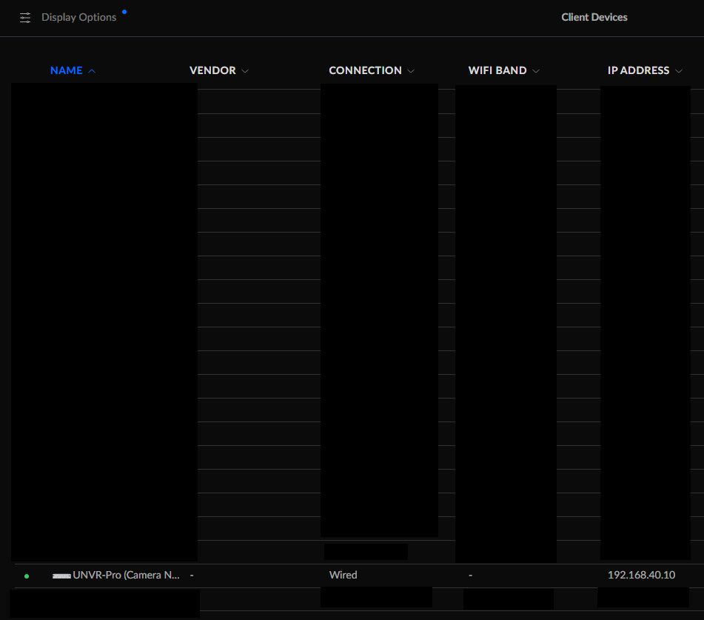Click the IP address 192.168.40.10
The image size is (704, 620).
641,575
